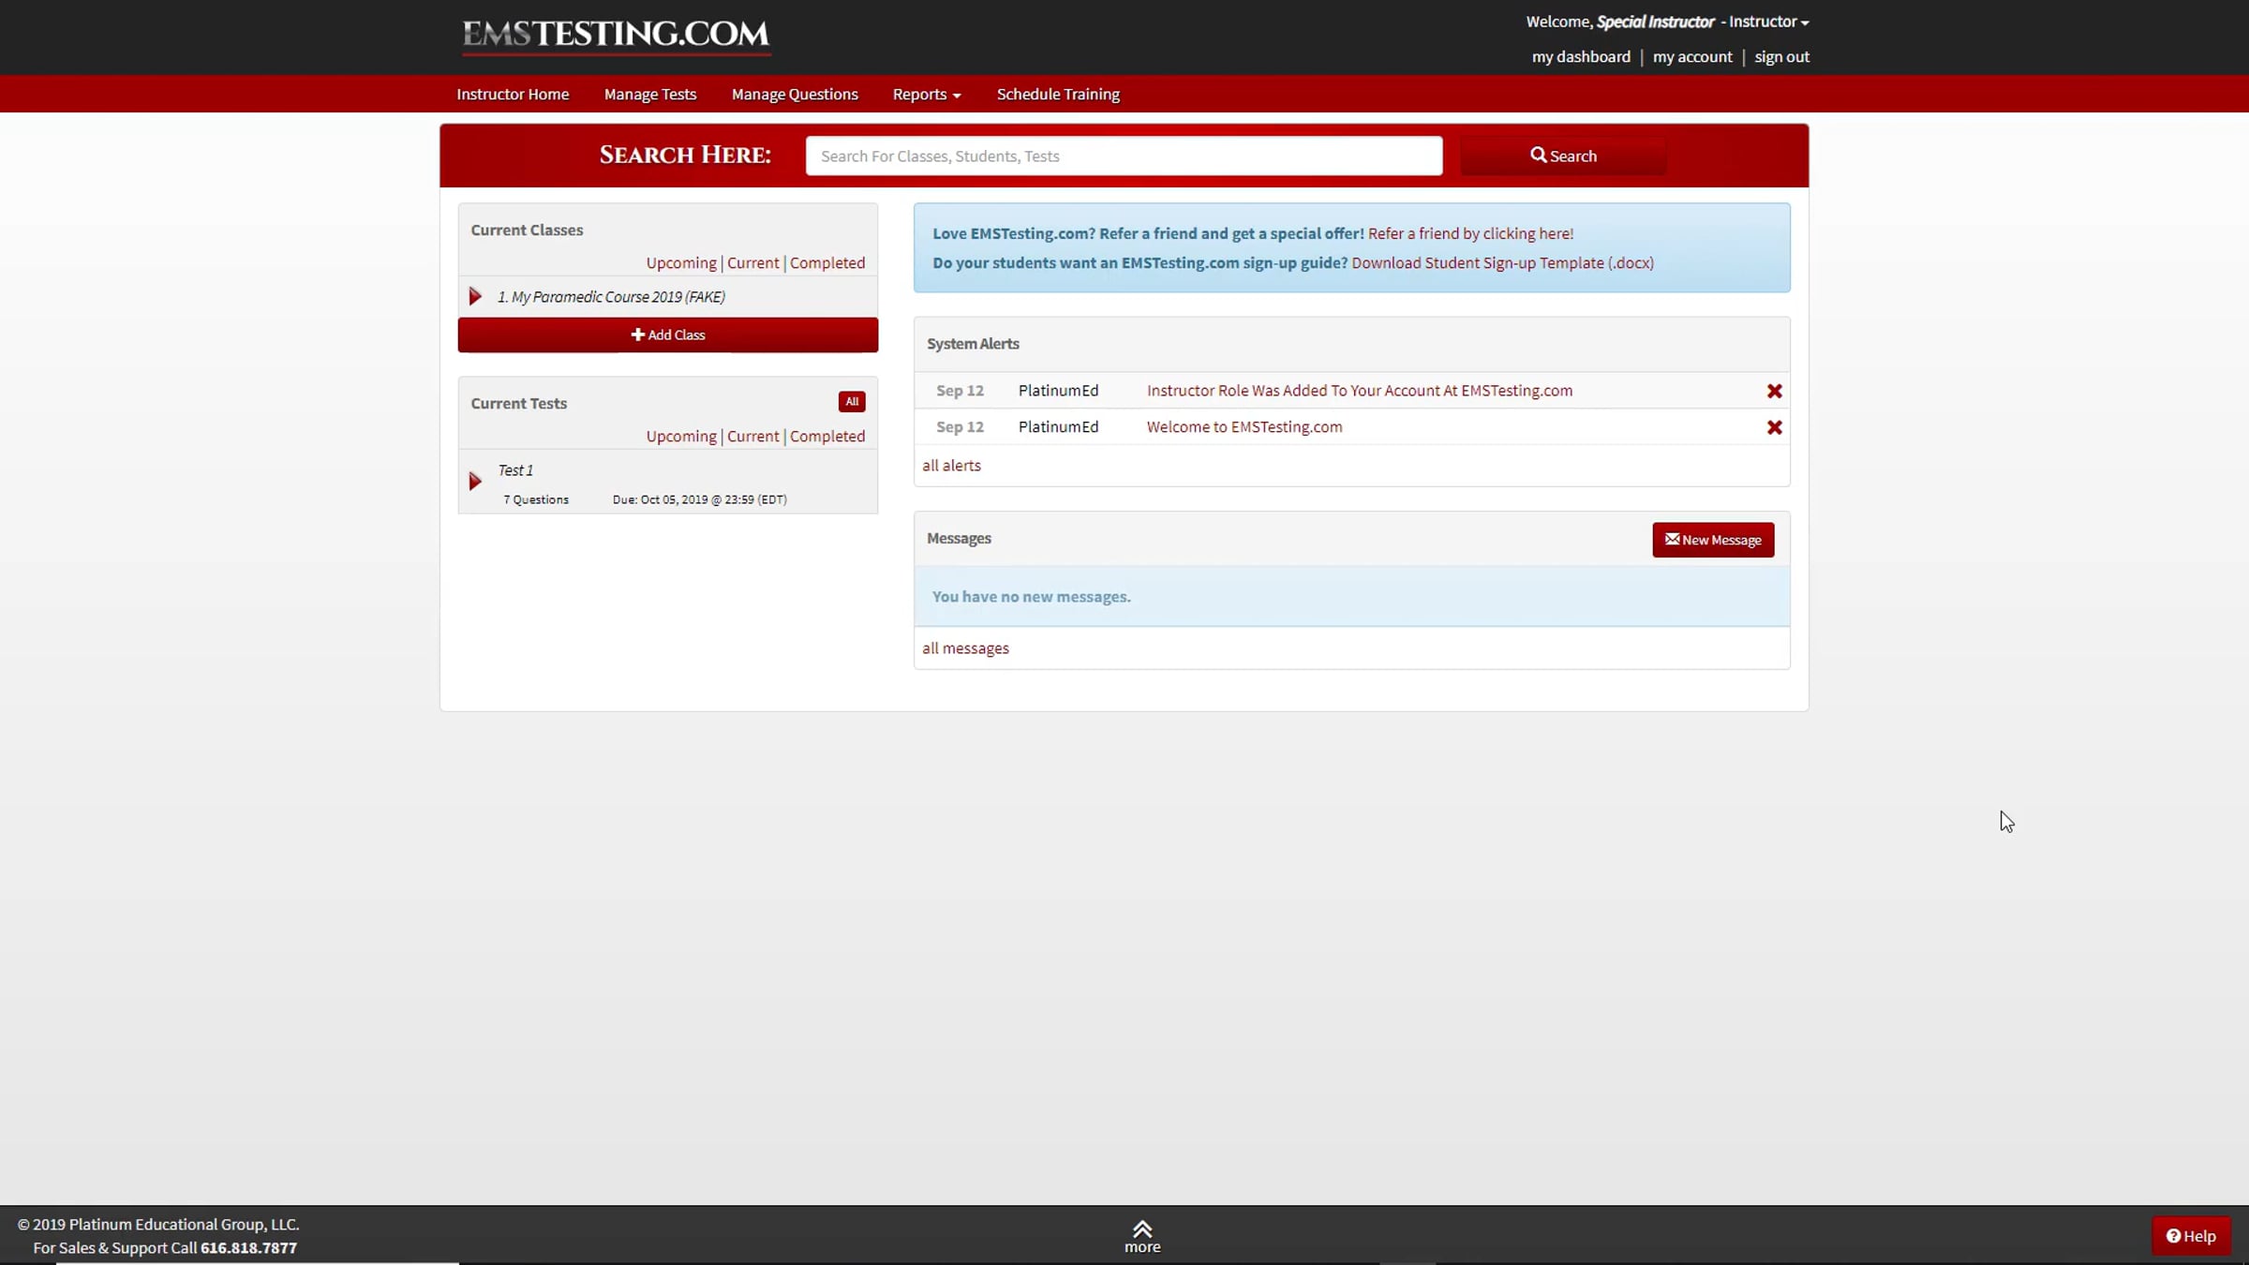This screenshot has width=2249, height=1265.
Task: Show Upcoming tests filter
Action: pos(681,437)
